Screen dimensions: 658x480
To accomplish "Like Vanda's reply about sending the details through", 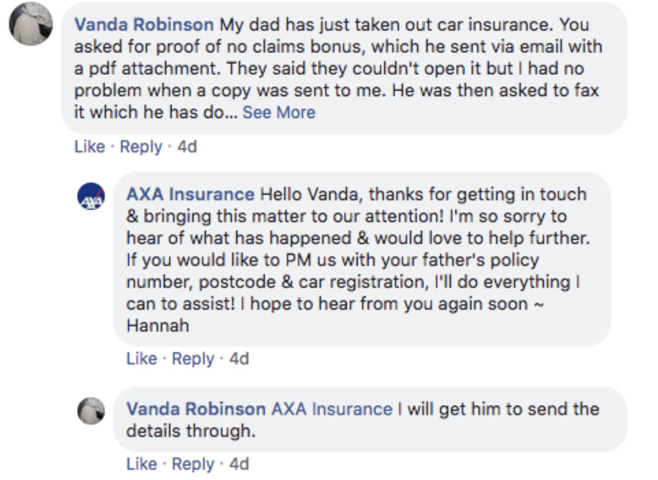I will coord(142,464).
